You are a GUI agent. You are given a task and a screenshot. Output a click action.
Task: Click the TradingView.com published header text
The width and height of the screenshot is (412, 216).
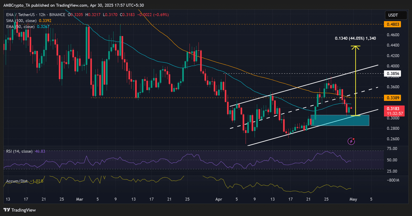pos(74,5)
